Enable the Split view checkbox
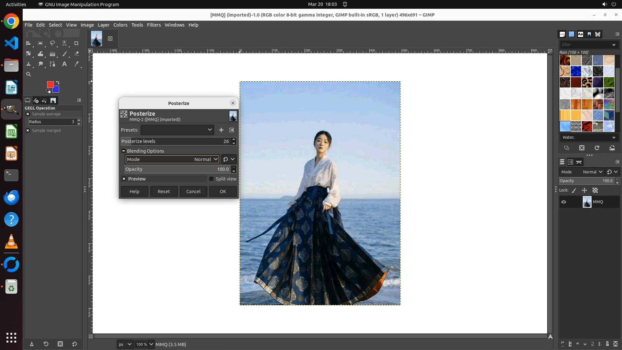The image size is (622, 350). [212, 179]
